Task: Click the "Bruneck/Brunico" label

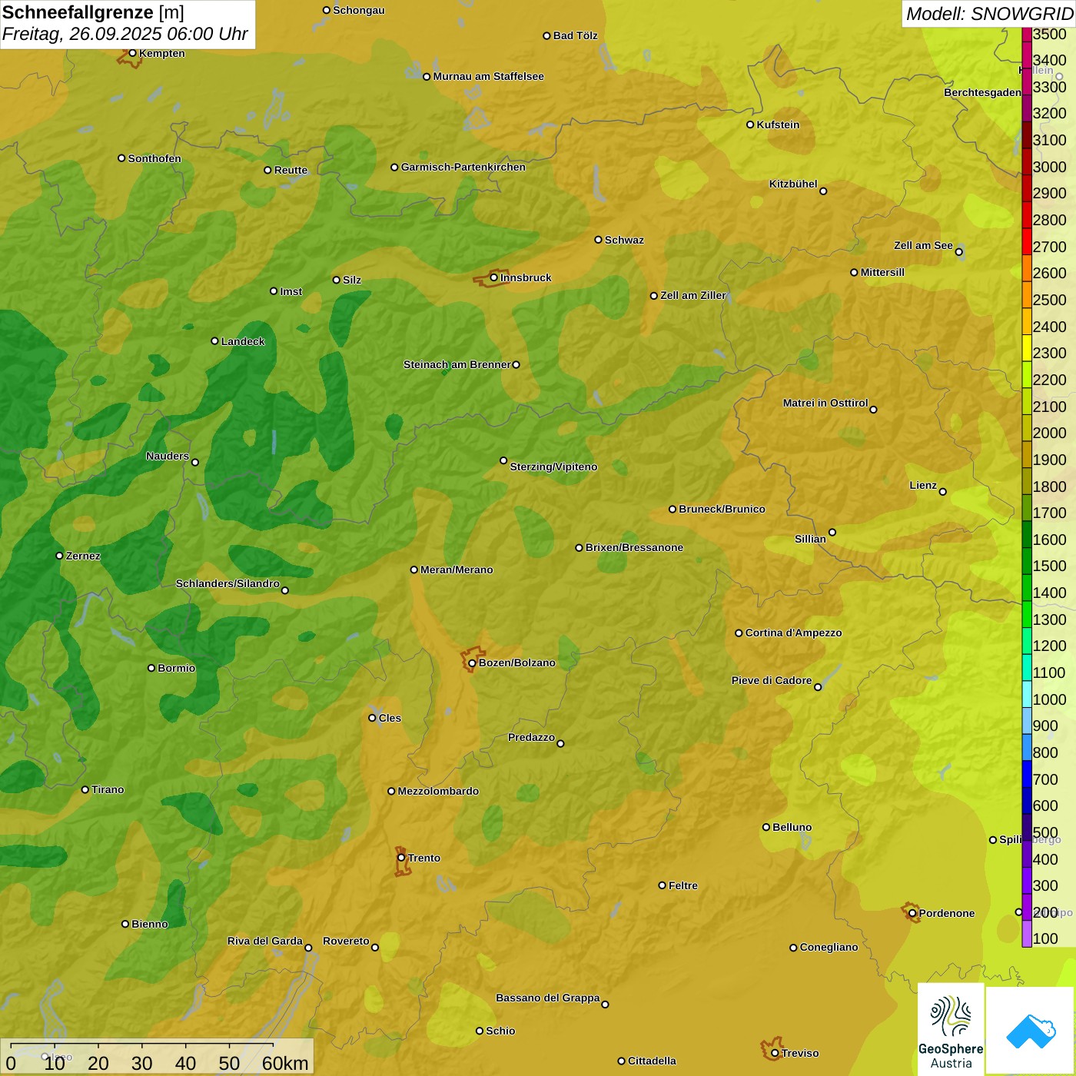Action: (722, 509)
